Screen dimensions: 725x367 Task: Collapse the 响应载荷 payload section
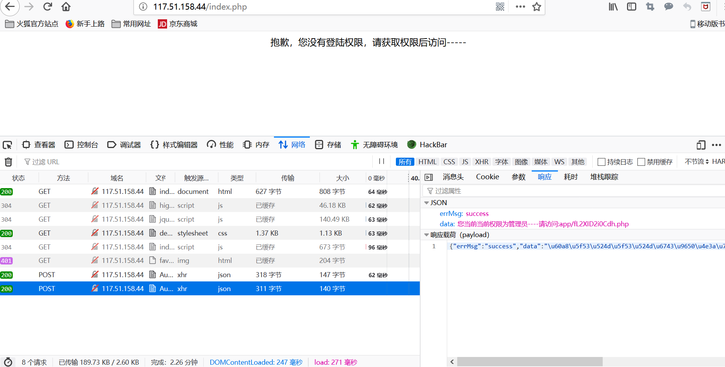click(426, 234)
